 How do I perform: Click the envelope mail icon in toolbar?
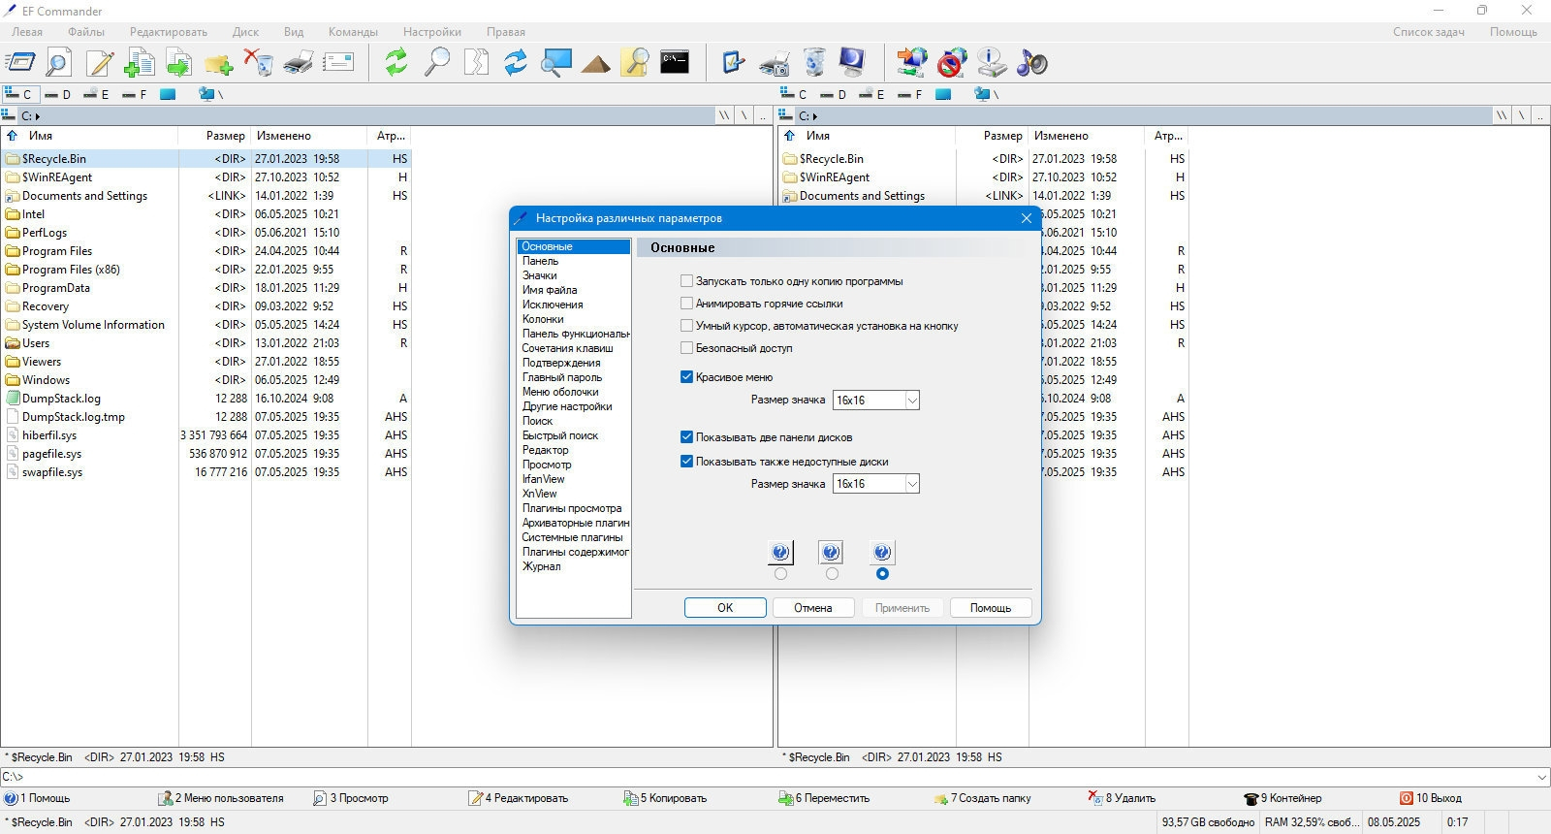tap(338, 63)
